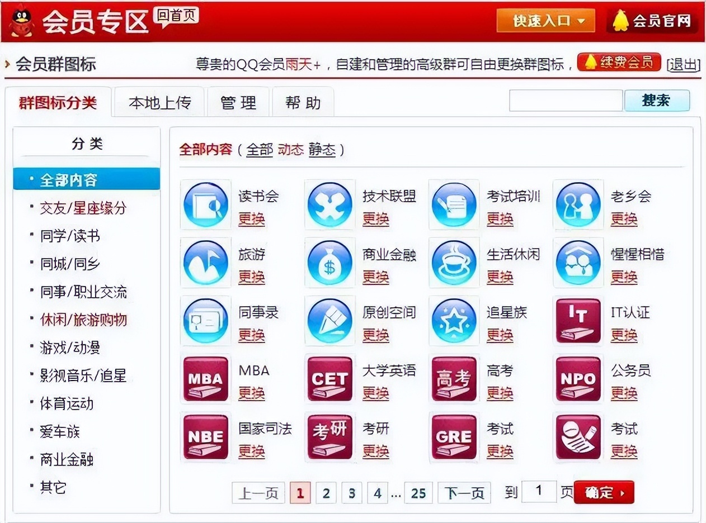The image size is (706, 523).
Task: Click the 商业金融 money bag icon
Action: click(330, 263)
